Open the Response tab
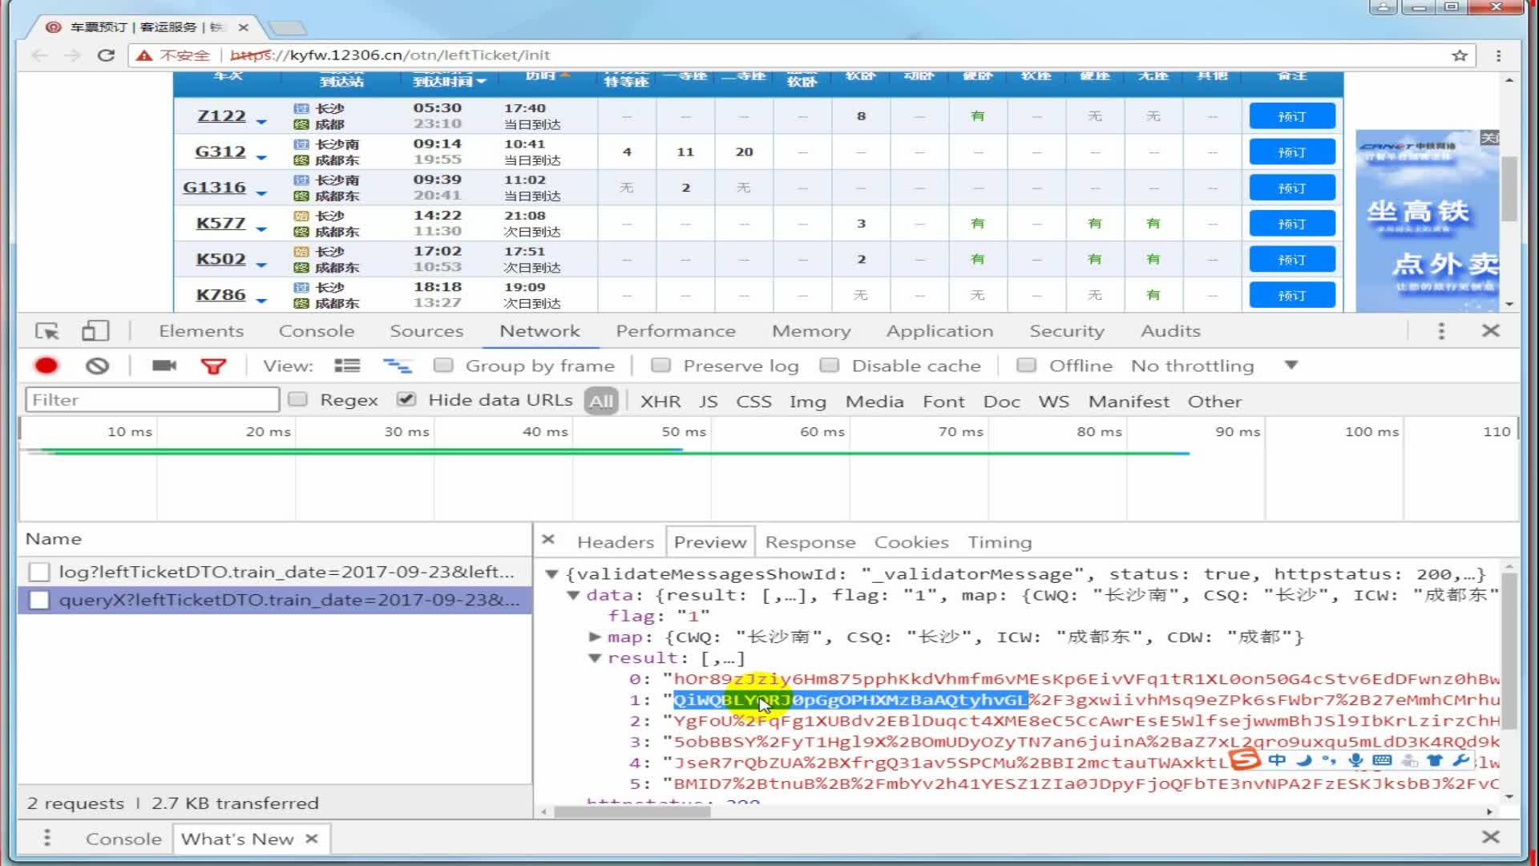The width and height of the screenshot is (1539, 866). coord(810,542)
